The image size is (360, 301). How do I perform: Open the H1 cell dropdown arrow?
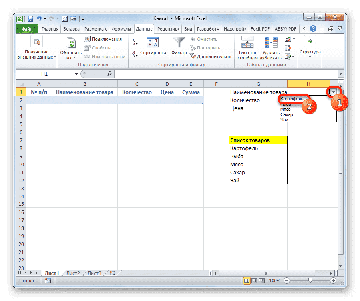[x=334, y=92]
